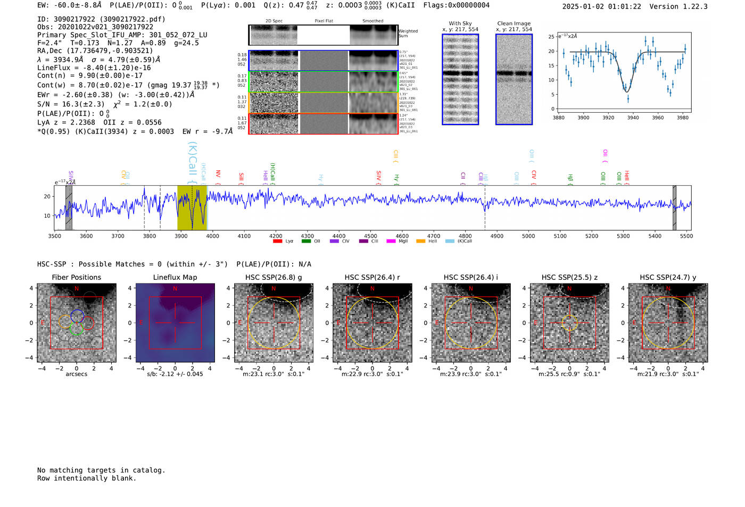Click the gray hatched band near 3540 Å

coord(69,208)
